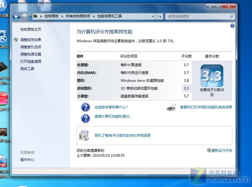Click the 3.3 base score badge
This screenshot has height=187, width=252.
[x=212, y=76]
